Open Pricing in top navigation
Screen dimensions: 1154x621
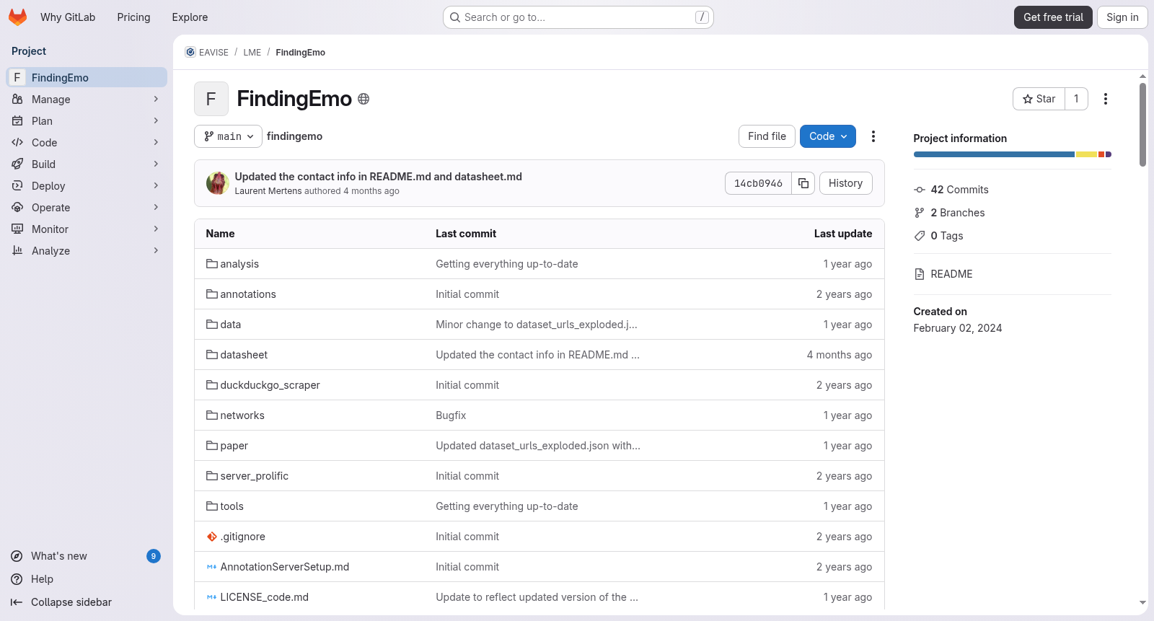[134, 17]
